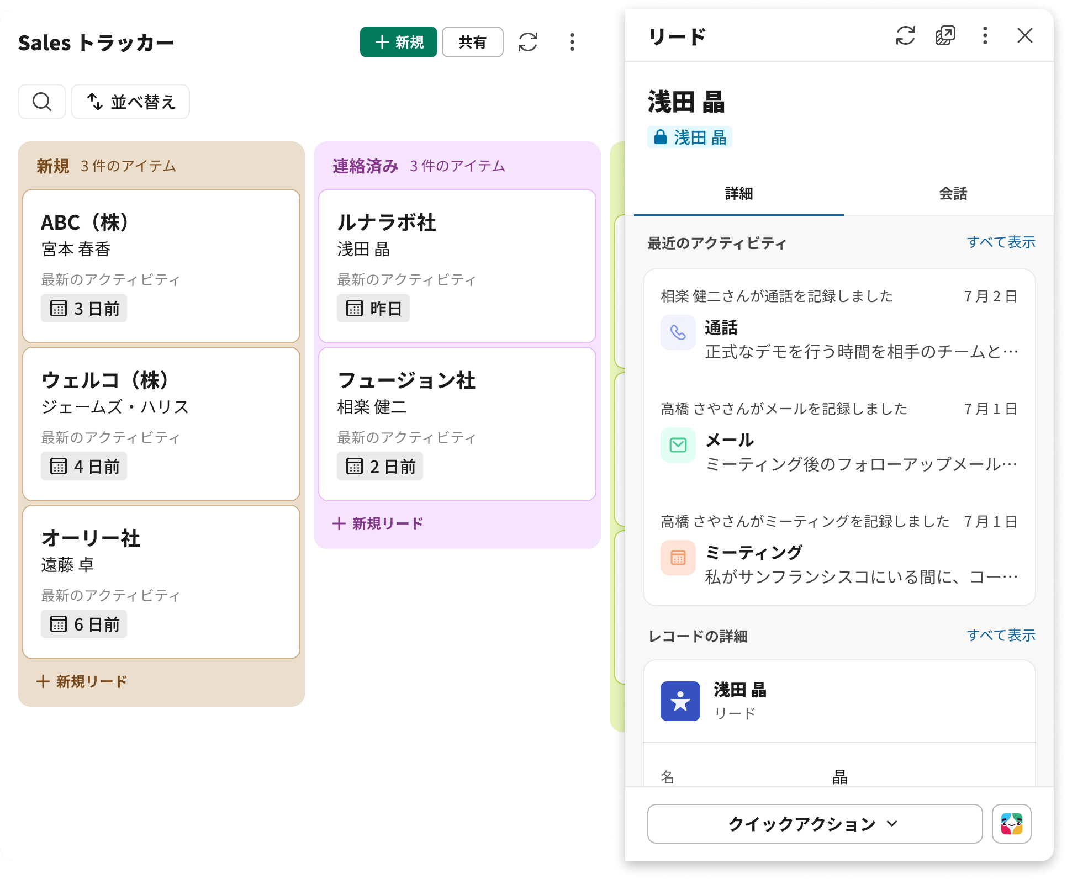Click the 連絡済み column header
This screenshot has width=1067, height=879.
click(365, 166)
